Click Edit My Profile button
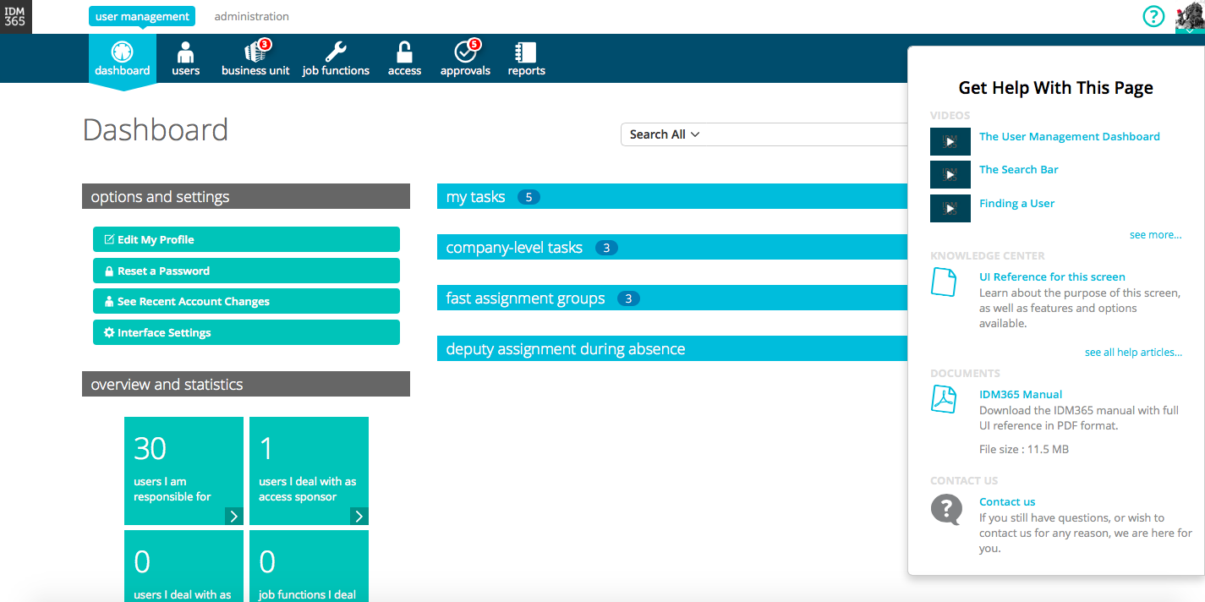Screen dimensions: 1205x602 click(x=246, y=239)
